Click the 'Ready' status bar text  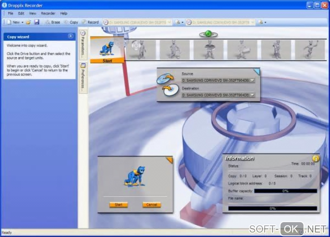pyautogui.click(x=6, y=232)
